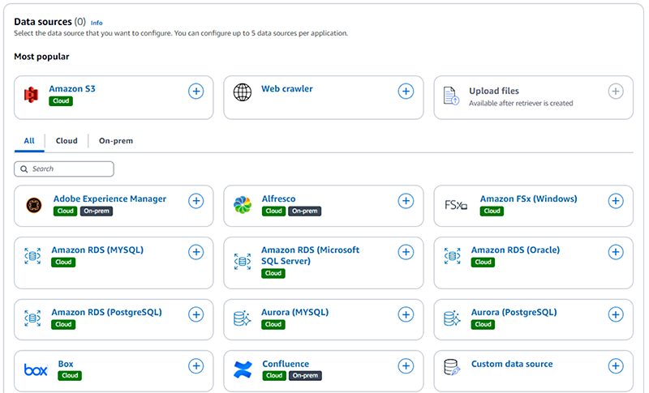
Task: Open the Amazon RDS (Microsoft SQL Server) link
Action: click(x=310, y=255)
